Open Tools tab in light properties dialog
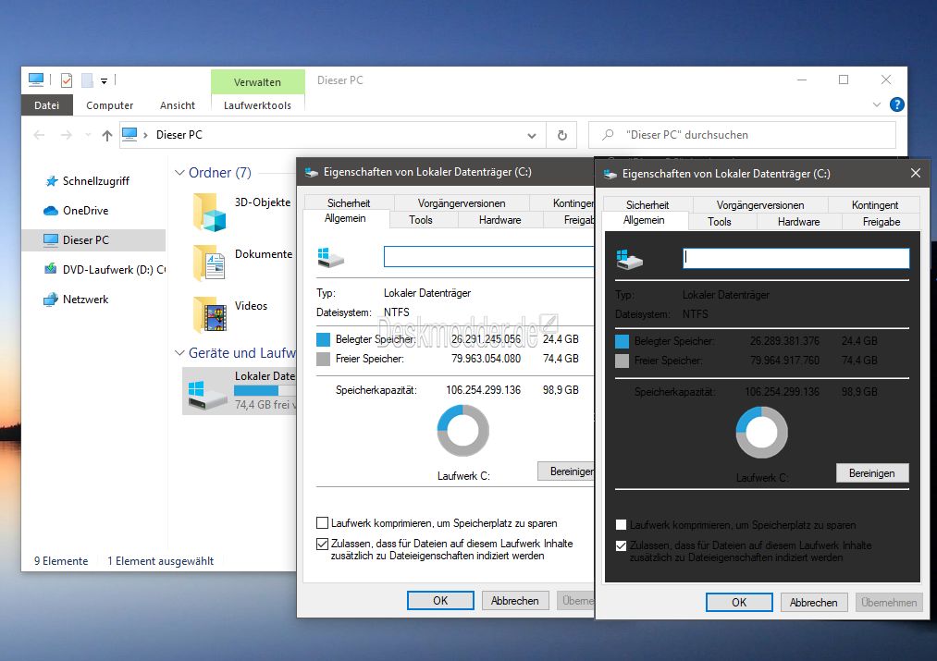This screenshot has height=661, width=937. click(421, 220)
